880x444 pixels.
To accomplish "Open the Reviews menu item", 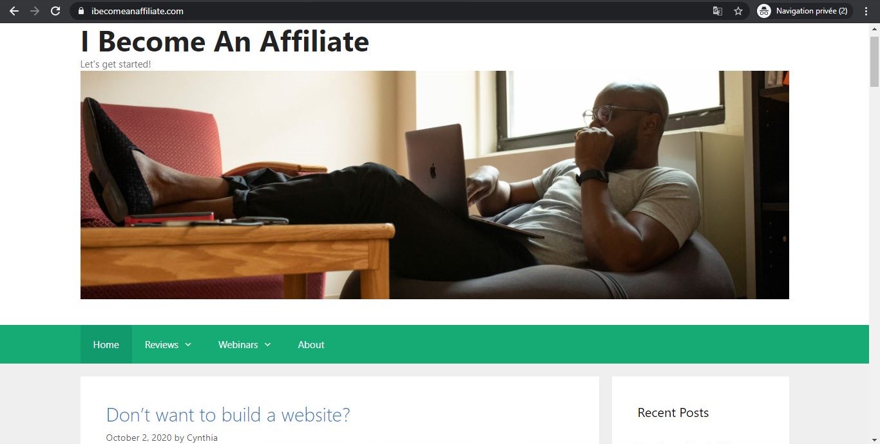I will pos(162,345).
